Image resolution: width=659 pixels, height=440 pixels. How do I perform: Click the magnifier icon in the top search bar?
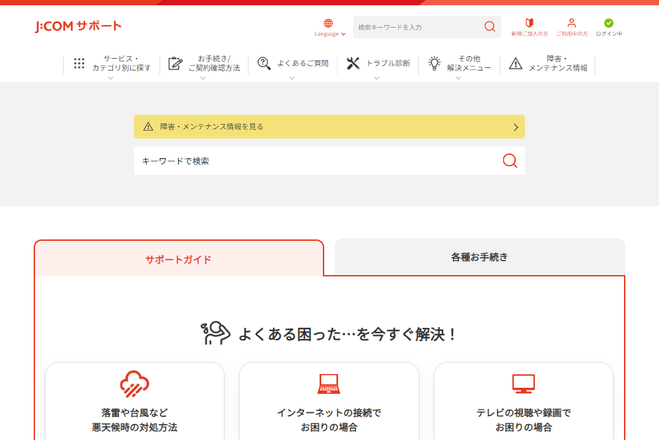pos(489,27)
